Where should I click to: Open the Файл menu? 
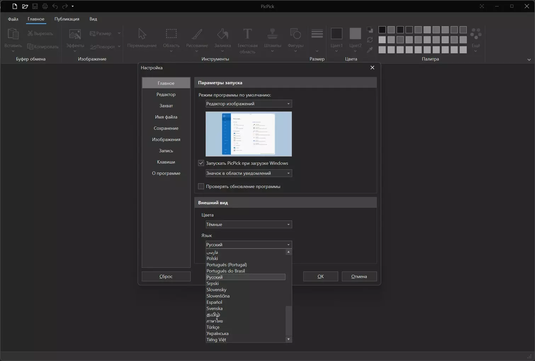point(13,19)
